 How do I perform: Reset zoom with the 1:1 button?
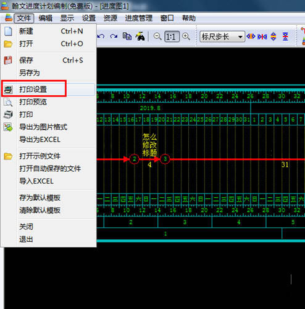click(x=172, y=36)
